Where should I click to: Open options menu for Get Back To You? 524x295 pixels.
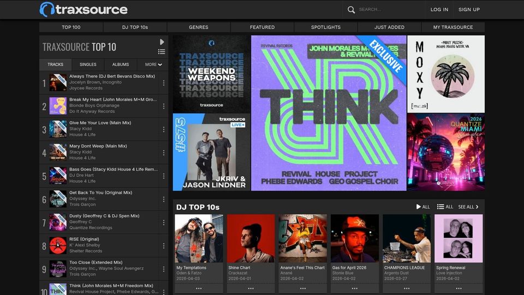tap(163, 199)
